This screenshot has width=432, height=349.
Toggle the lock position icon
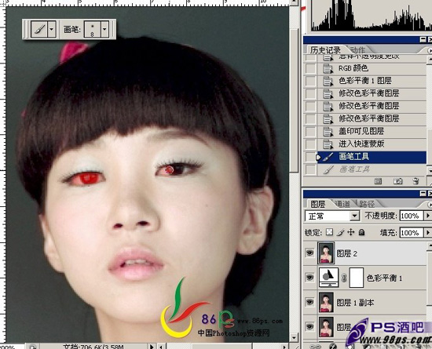click(x=351, y=232)
